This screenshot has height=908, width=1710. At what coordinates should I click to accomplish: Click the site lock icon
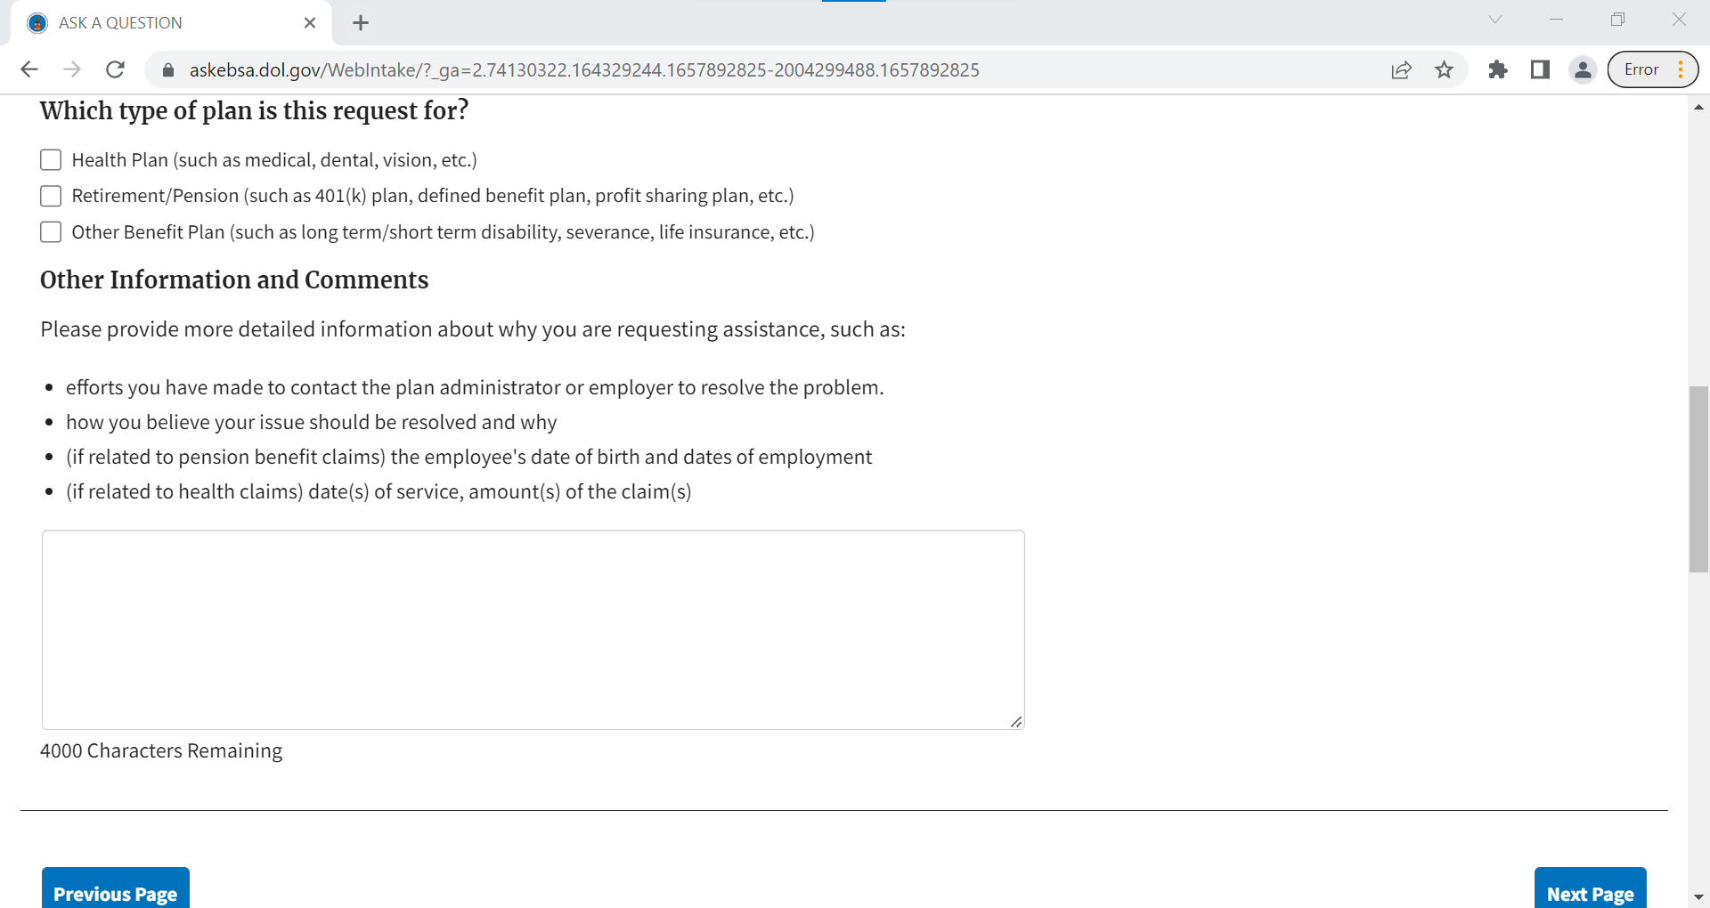[x=167, y=69]
